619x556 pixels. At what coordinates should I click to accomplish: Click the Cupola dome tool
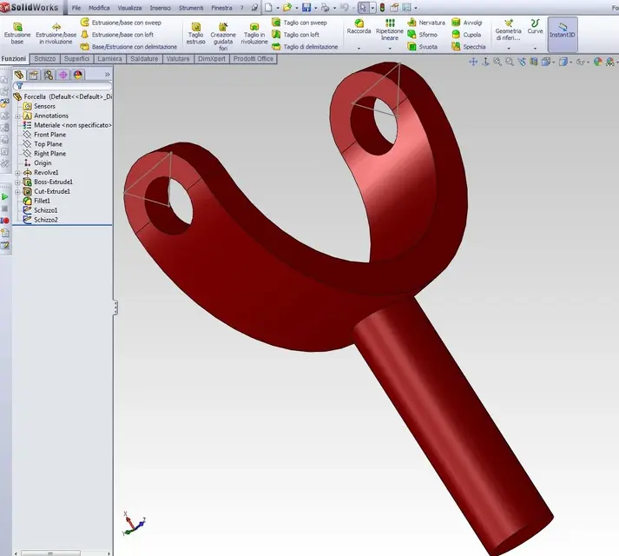click(466, 35)
